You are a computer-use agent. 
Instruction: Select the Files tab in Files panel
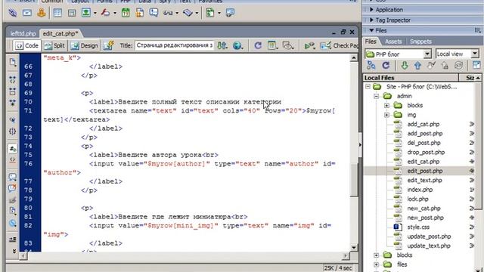click(371, 42)
